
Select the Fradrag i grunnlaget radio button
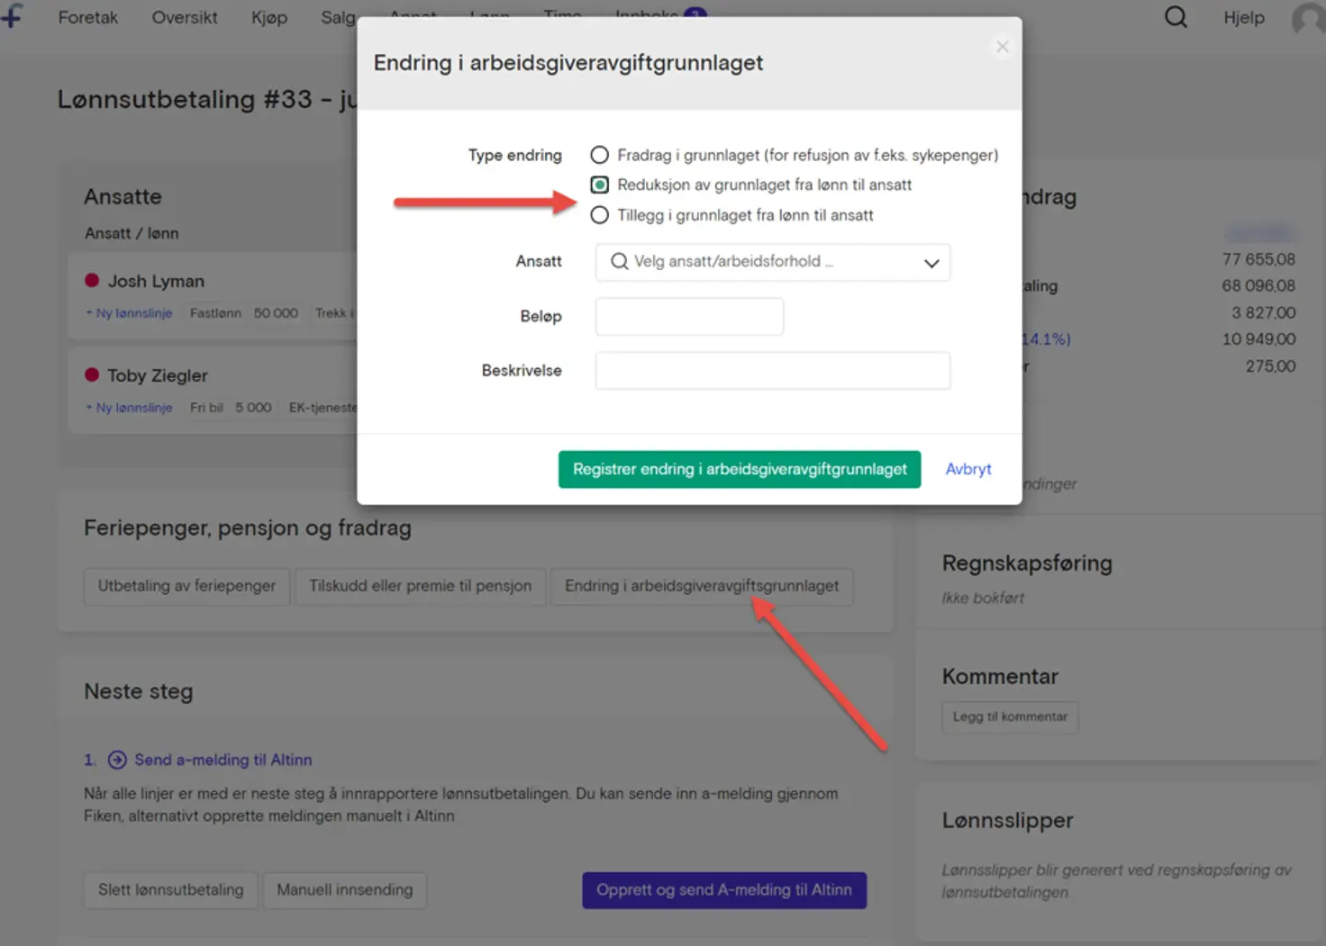click(x=599, y=155)
